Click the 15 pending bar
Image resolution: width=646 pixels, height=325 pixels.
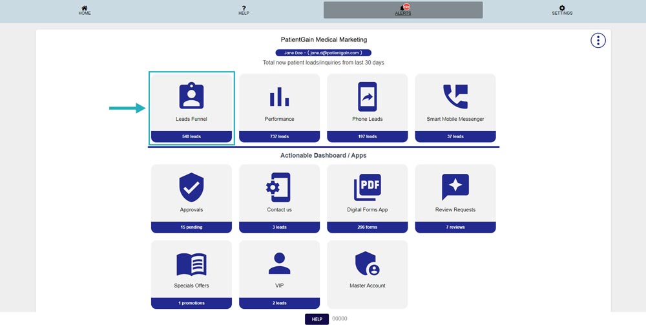(x=191, y=227)
